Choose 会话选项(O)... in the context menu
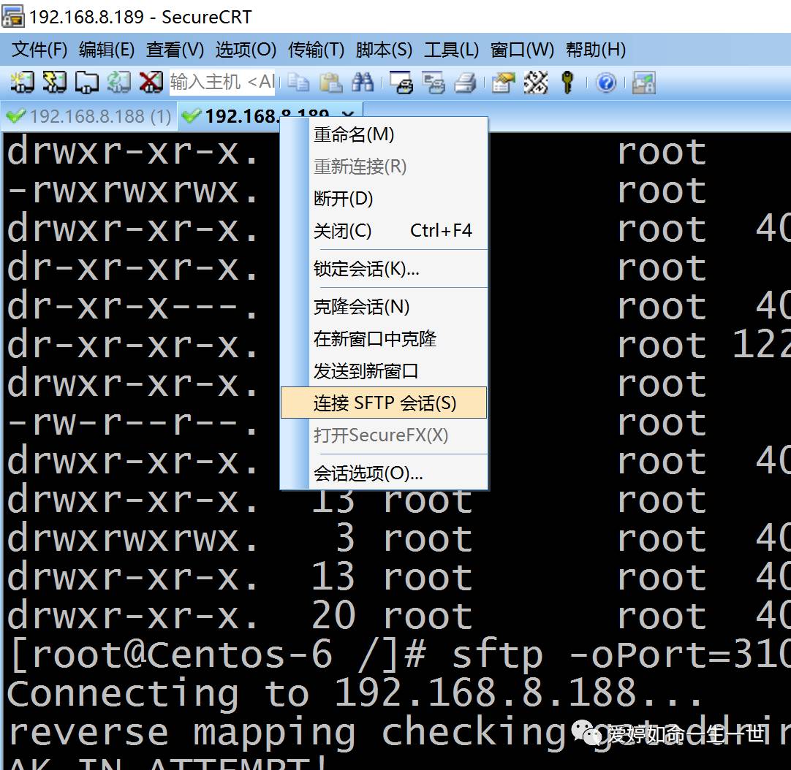The image size is (791, 770). point(385,473)
